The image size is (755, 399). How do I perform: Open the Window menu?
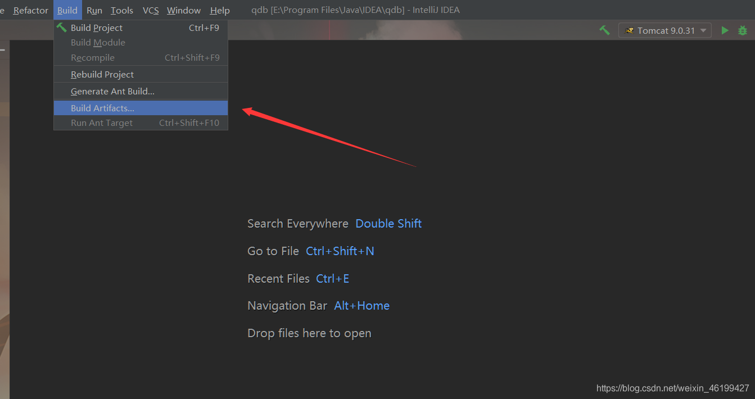[x=184, y=10]
